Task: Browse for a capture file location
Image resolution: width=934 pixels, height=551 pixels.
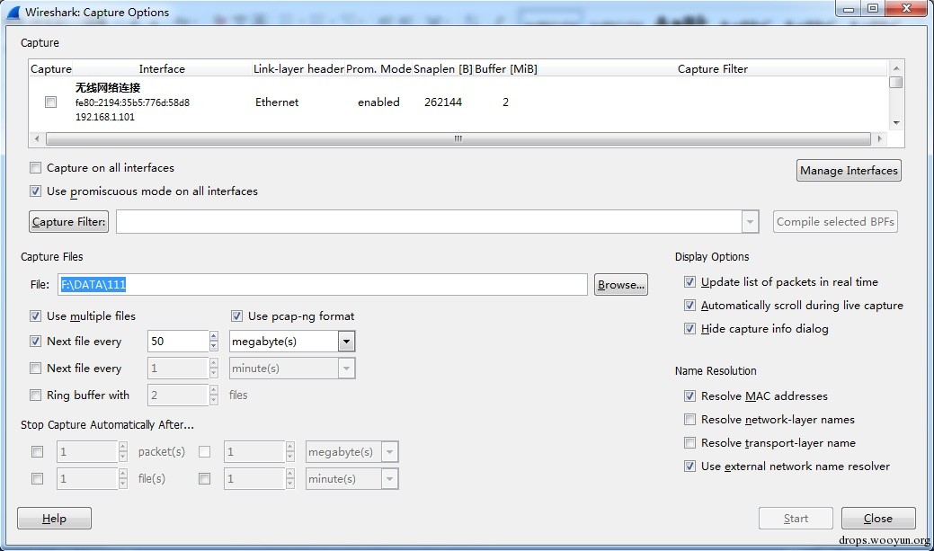Action: coord(620,285)
